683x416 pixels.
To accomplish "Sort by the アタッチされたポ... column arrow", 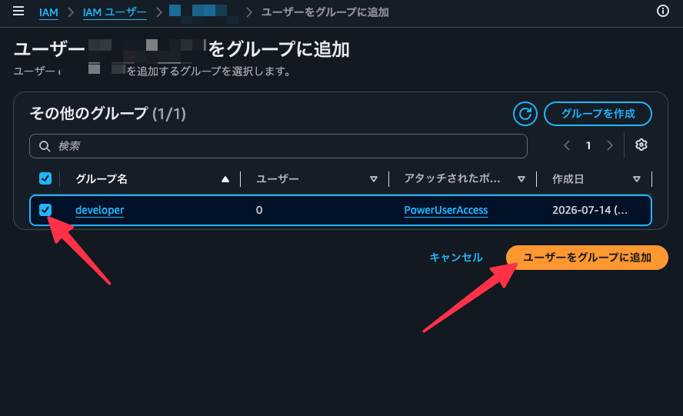I will [521, 179].
